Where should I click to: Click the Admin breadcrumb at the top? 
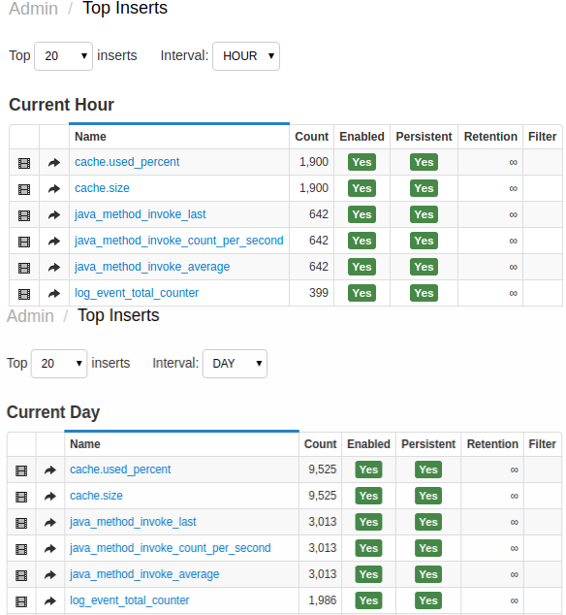(x=33, y=8)
